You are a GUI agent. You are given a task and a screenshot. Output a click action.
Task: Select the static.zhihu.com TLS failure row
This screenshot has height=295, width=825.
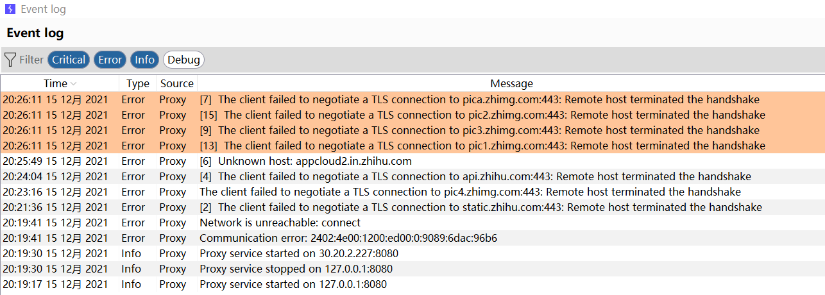tap(481, 207)
